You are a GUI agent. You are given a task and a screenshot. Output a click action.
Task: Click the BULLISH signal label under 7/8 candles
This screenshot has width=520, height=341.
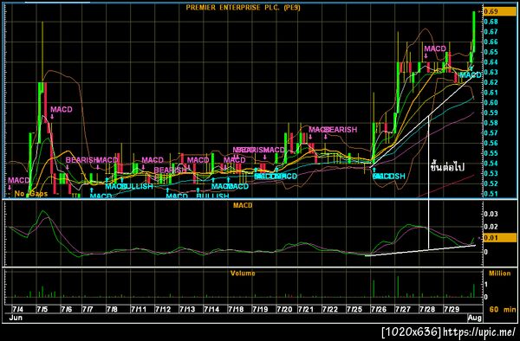point(137,186)
